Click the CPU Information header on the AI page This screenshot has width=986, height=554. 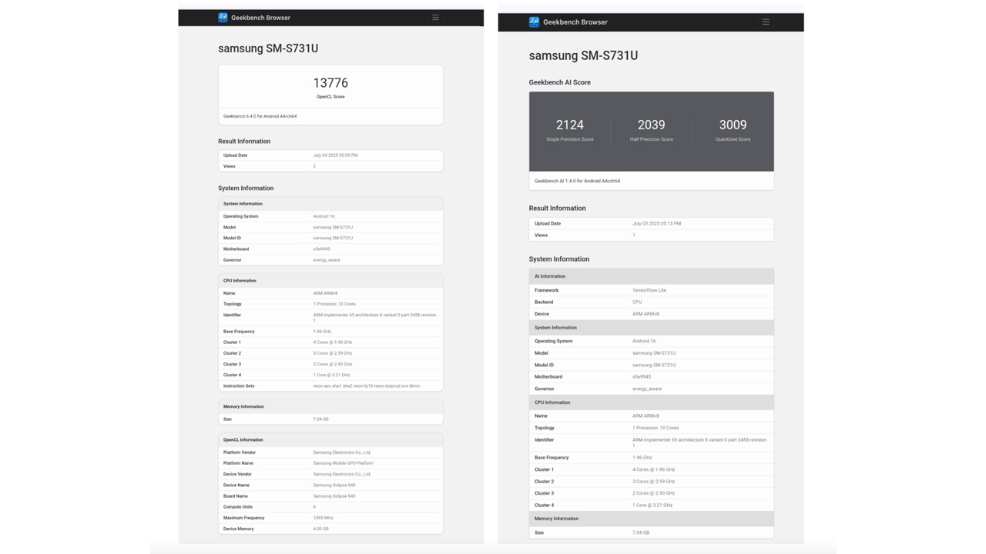coord(552,402)
